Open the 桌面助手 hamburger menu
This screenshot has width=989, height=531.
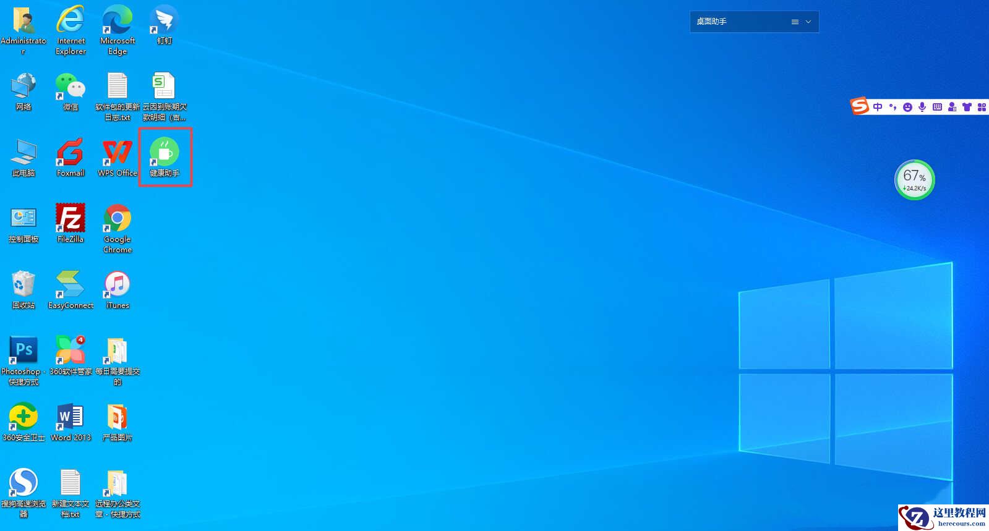795,22
